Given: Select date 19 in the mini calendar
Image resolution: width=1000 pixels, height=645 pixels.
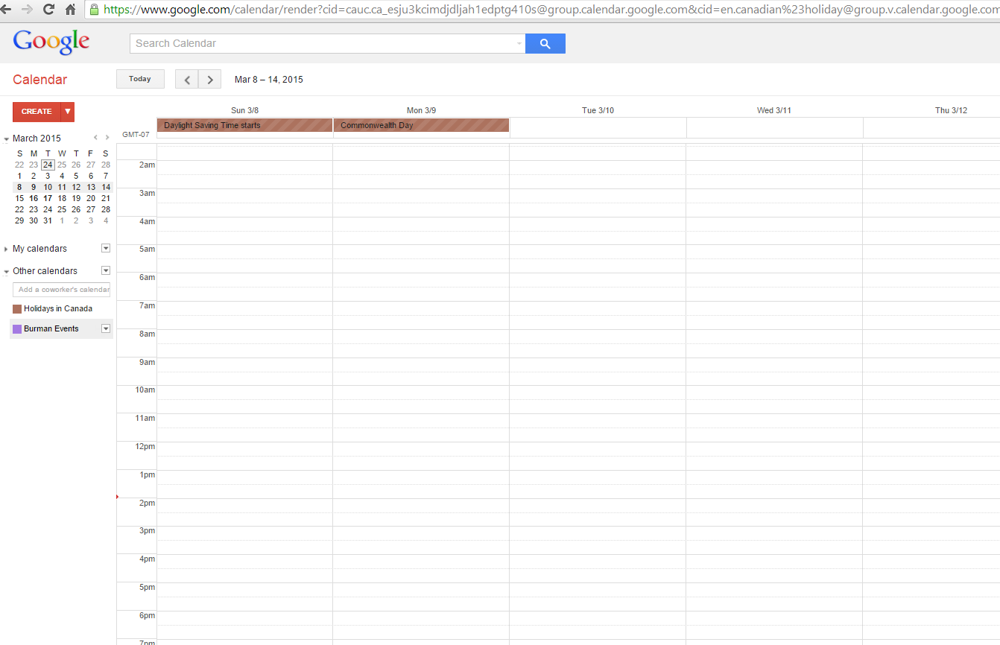Looking at the screenshot, I should 76,199.
